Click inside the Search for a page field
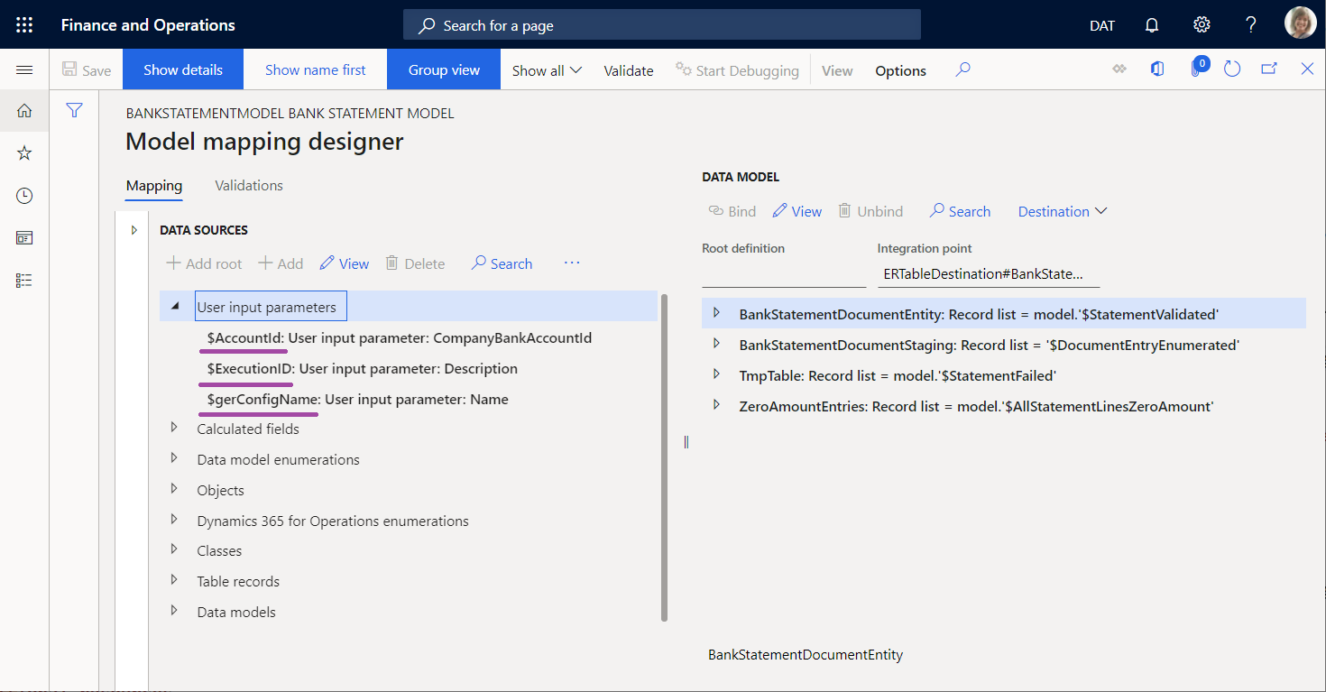Viewport: 1326px width, 692px height. [661, 24]
